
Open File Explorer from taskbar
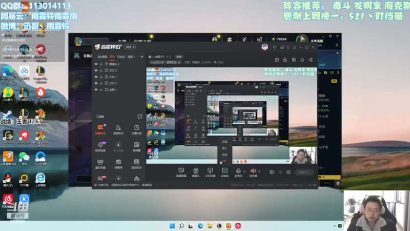pyautogui.click(x=210, y=226)
